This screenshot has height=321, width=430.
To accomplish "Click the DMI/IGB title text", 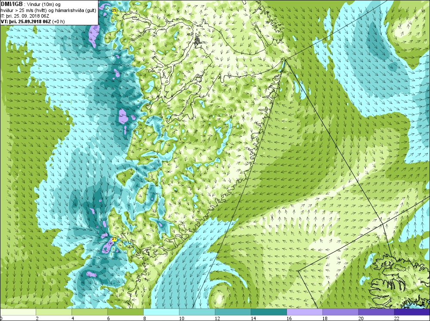I will click(12, 4).
